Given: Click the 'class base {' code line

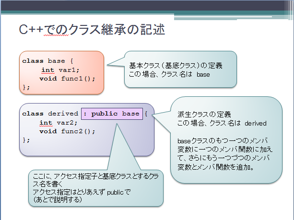Looking at the screenshot, I should coord(47,61).
